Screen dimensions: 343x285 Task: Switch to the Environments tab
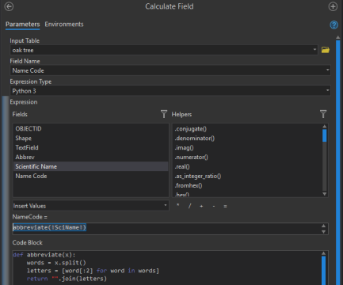coord(64,25)
